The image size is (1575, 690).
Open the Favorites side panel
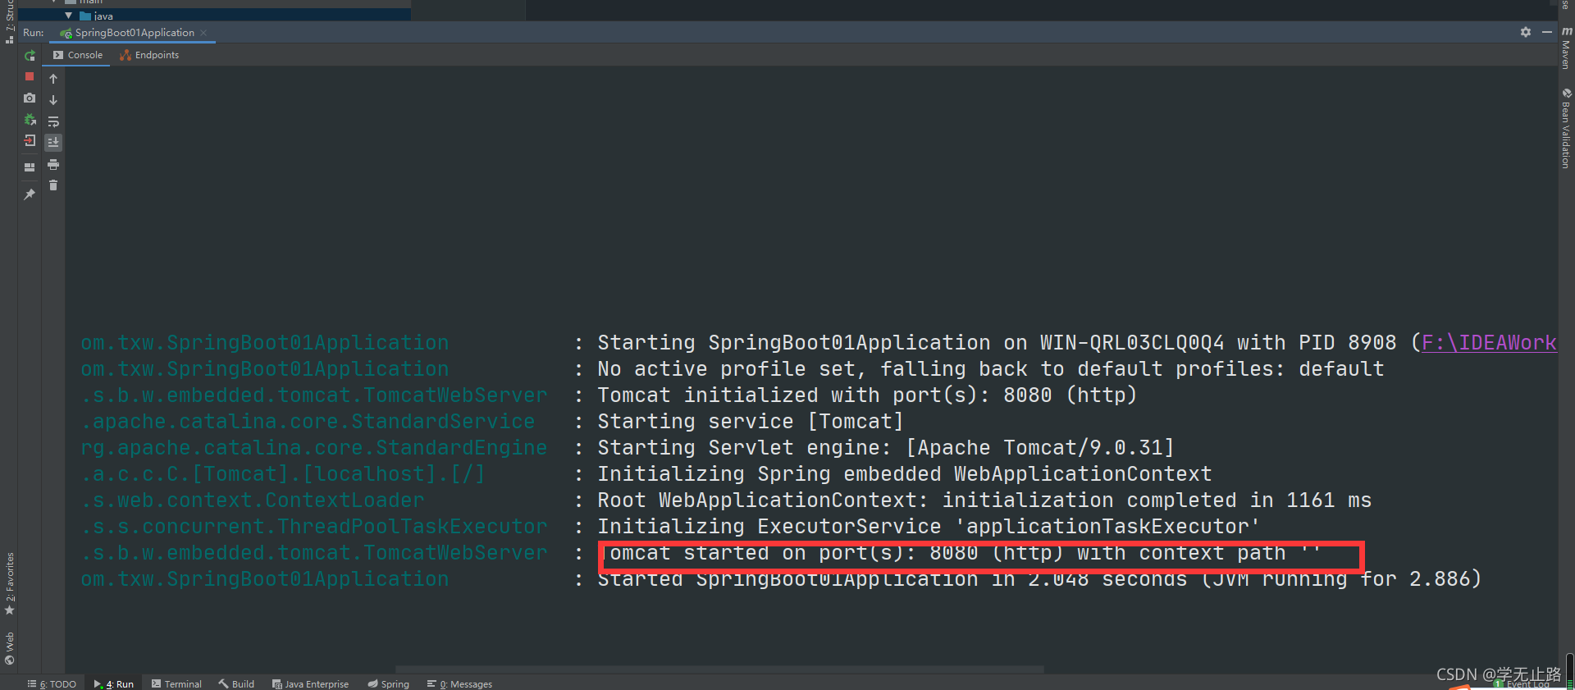coord(9,583)
